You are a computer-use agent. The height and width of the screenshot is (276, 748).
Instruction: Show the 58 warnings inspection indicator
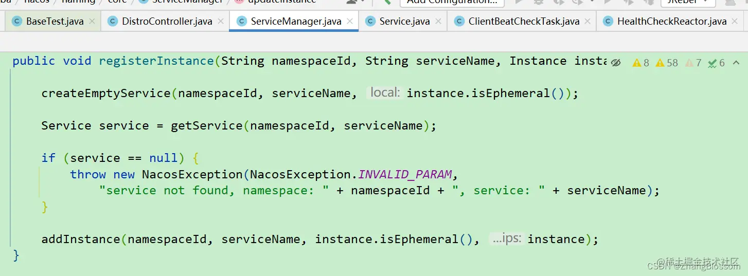click(x=667, y=63)
